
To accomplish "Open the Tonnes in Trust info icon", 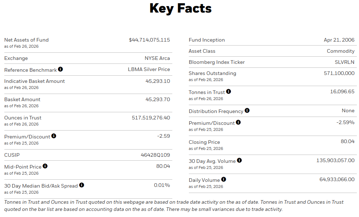I will 228,92.
